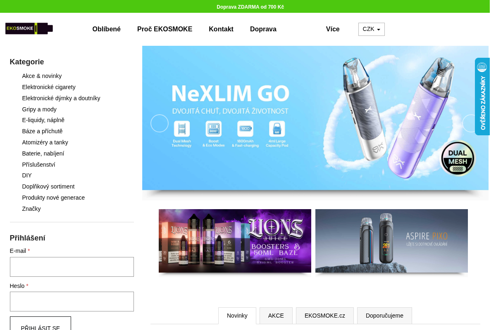Open Elektronické dýmky a doutníky category

tap(61, 98)
